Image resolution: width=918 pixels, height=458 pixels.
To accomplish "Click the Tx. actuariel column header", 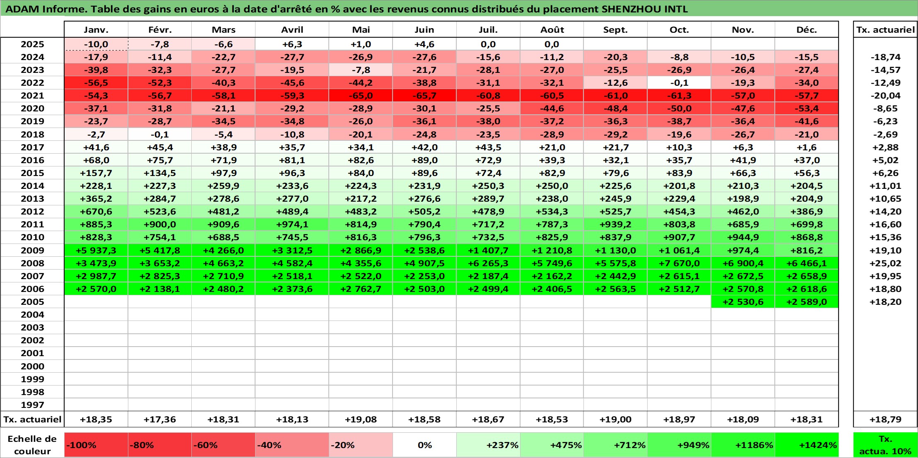I will 885,30.
